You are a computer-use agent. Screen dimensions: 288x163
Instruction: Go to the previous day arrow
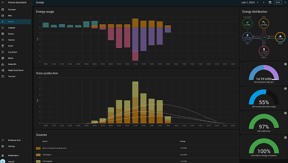[x=258, y=2]
